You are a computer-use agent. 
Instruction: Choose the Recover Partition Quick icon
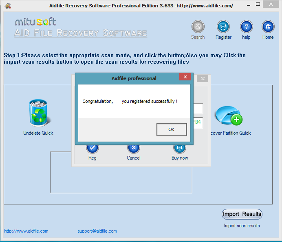click(x=229, y=115)
